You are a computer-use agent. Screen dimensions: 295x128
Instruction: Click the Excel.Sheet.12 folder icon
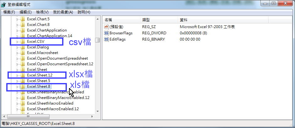click(x=23, y=75)
